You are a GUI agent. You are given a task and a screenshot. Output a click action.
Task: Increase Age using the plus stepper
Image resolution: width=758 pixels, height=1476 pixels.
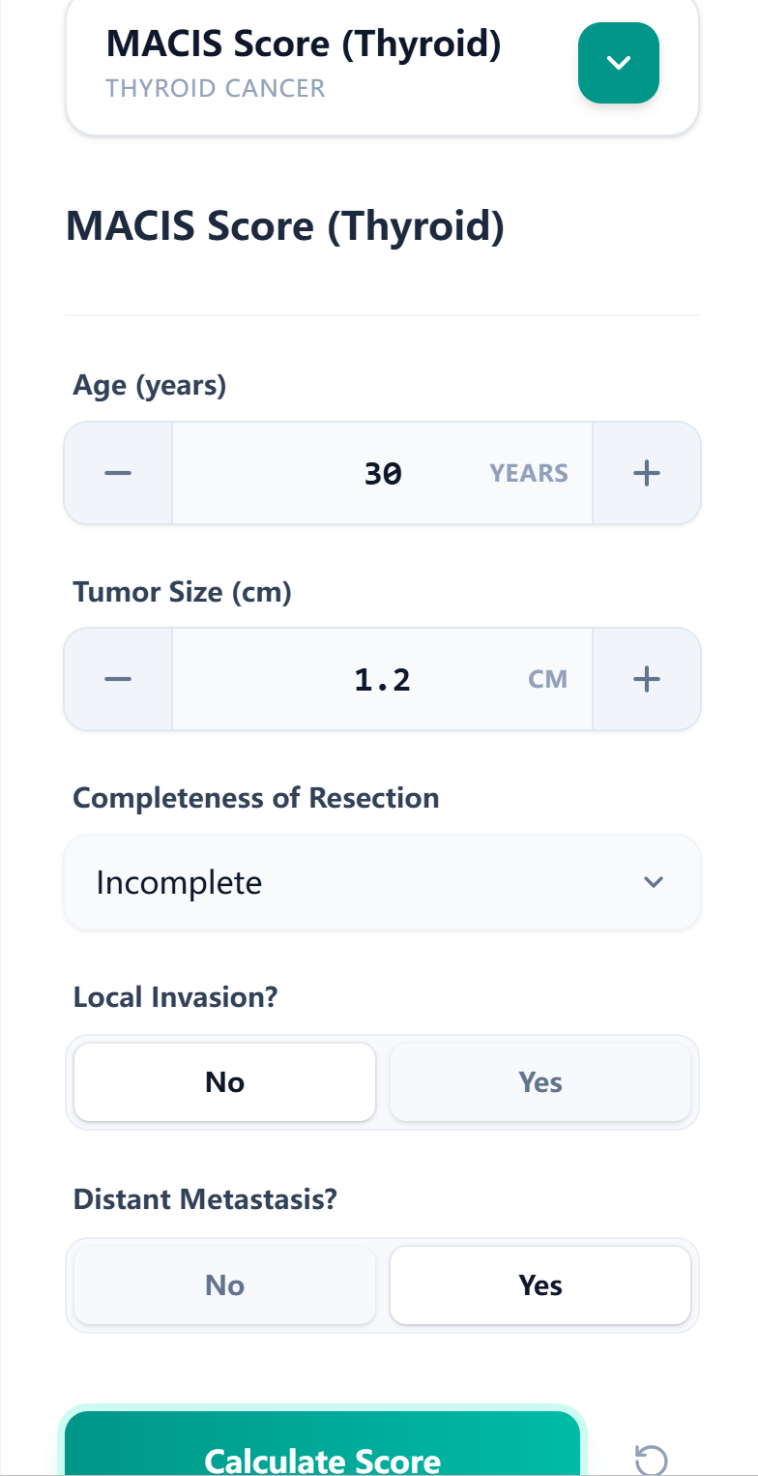pyautogui.click(x=646, y=473)
